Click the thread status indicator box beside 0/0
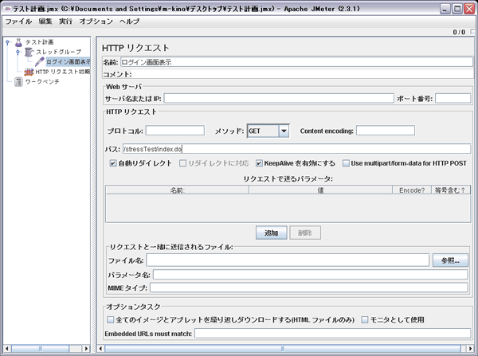Viewport: 478px width, 356px height. click(471, 33)
